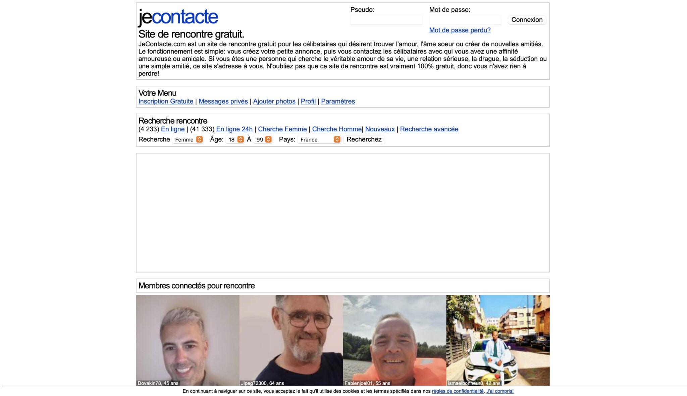This screenshot has width=687, height=396.
Task: Focus the Mot de passe field
Action: point(465,20)
